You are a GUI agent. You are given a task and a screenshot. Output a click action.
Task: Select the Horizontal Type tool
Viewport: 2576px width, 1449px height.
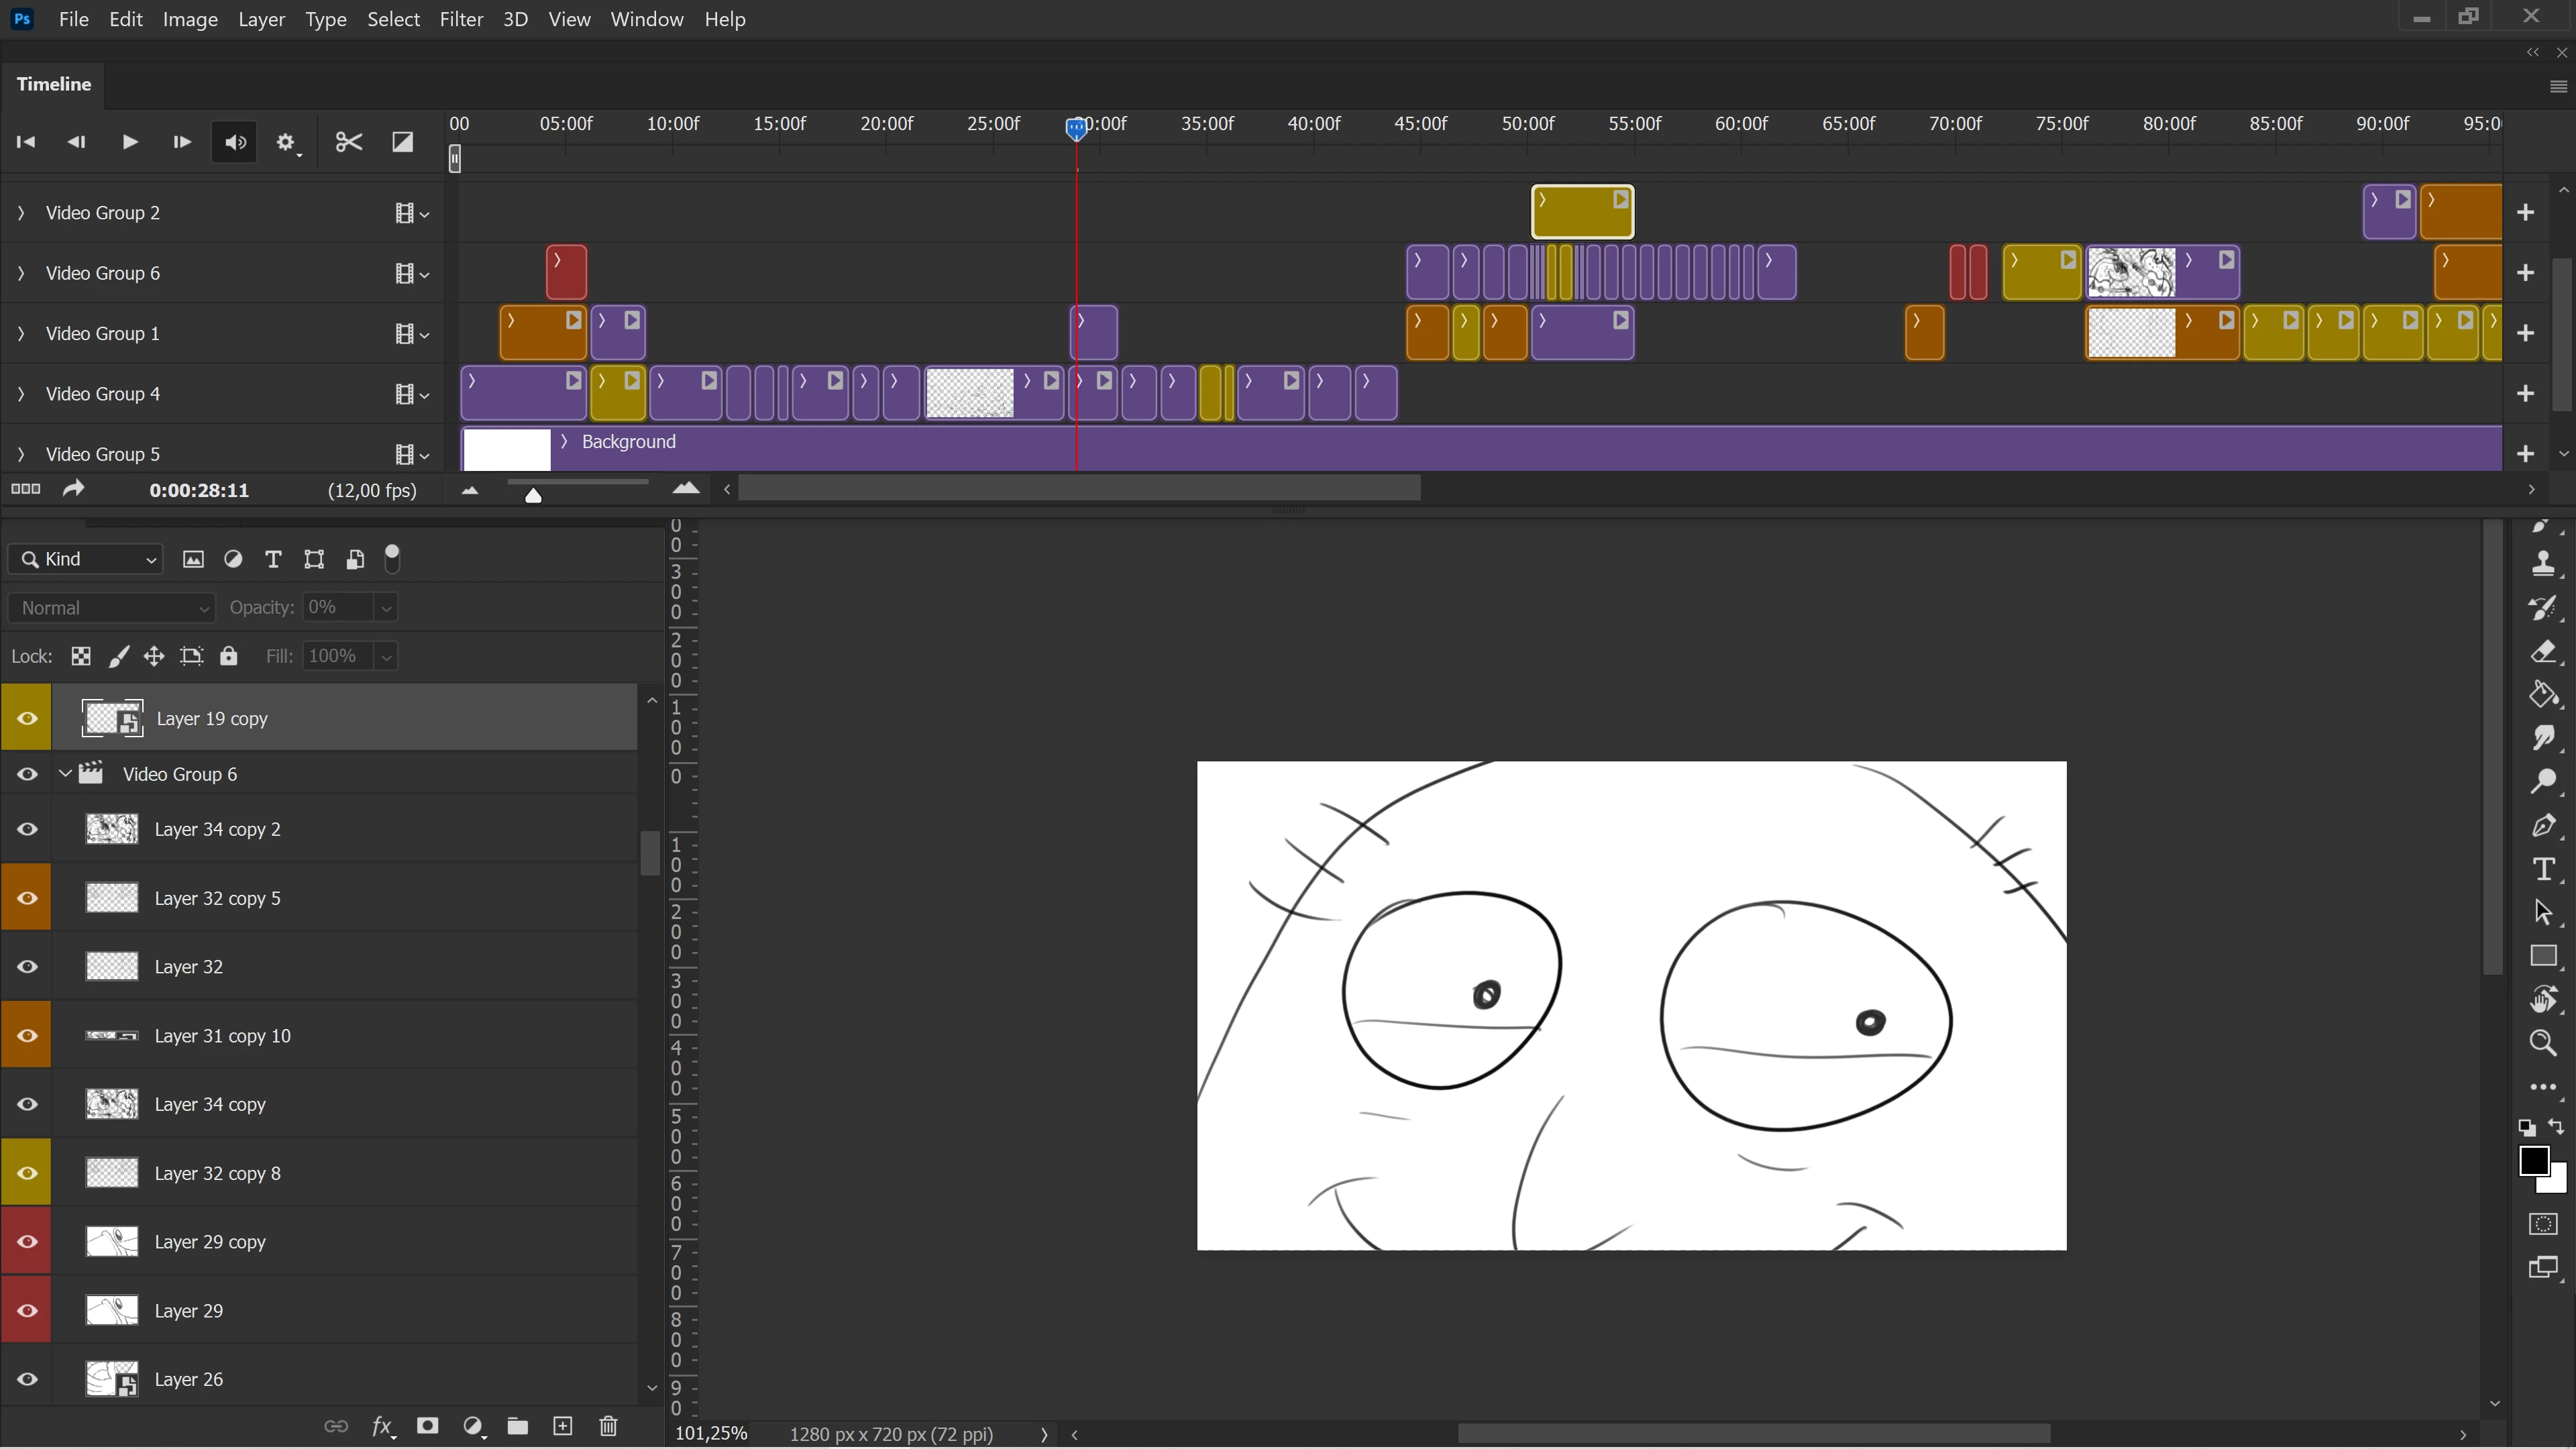(2543, 869)
